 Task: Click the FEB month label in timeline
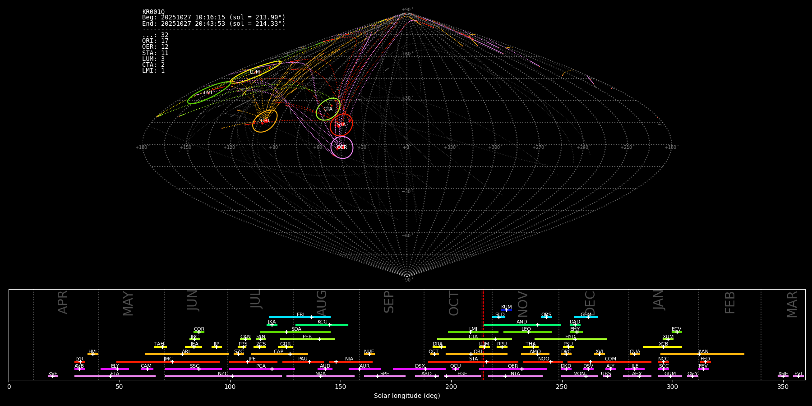coord(730,303)
